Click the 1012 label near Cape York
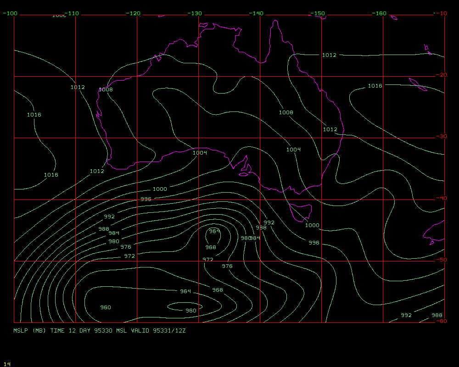 point(329,55)
